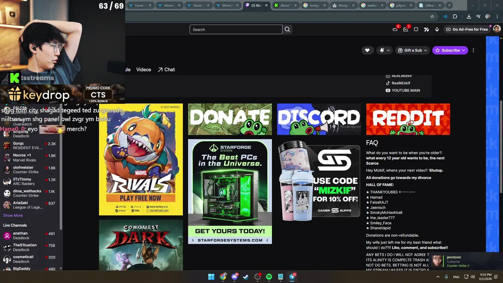
Task: Open iiTzTimmy ARC Raiders channel
Action: [x=30, y=182]
